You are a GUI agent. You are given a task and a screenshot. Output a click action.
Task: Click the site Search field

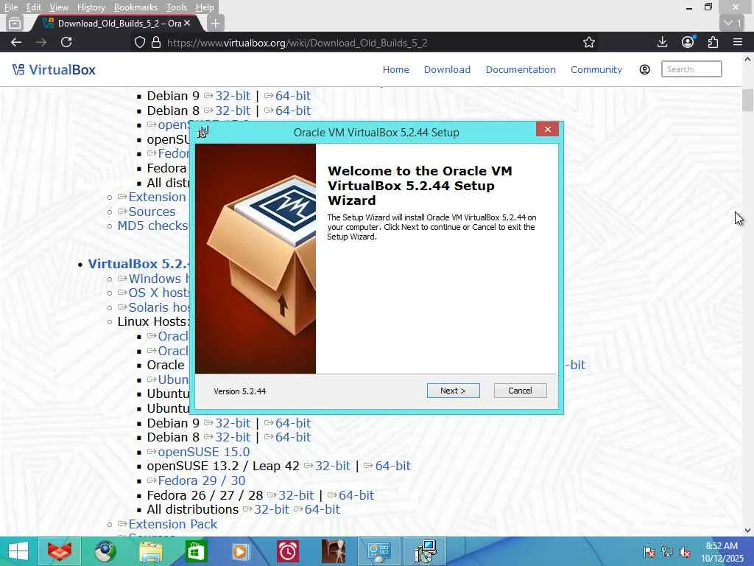coord(691,69)
